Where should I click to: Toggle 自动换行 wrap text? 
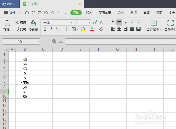coord(170,26)
